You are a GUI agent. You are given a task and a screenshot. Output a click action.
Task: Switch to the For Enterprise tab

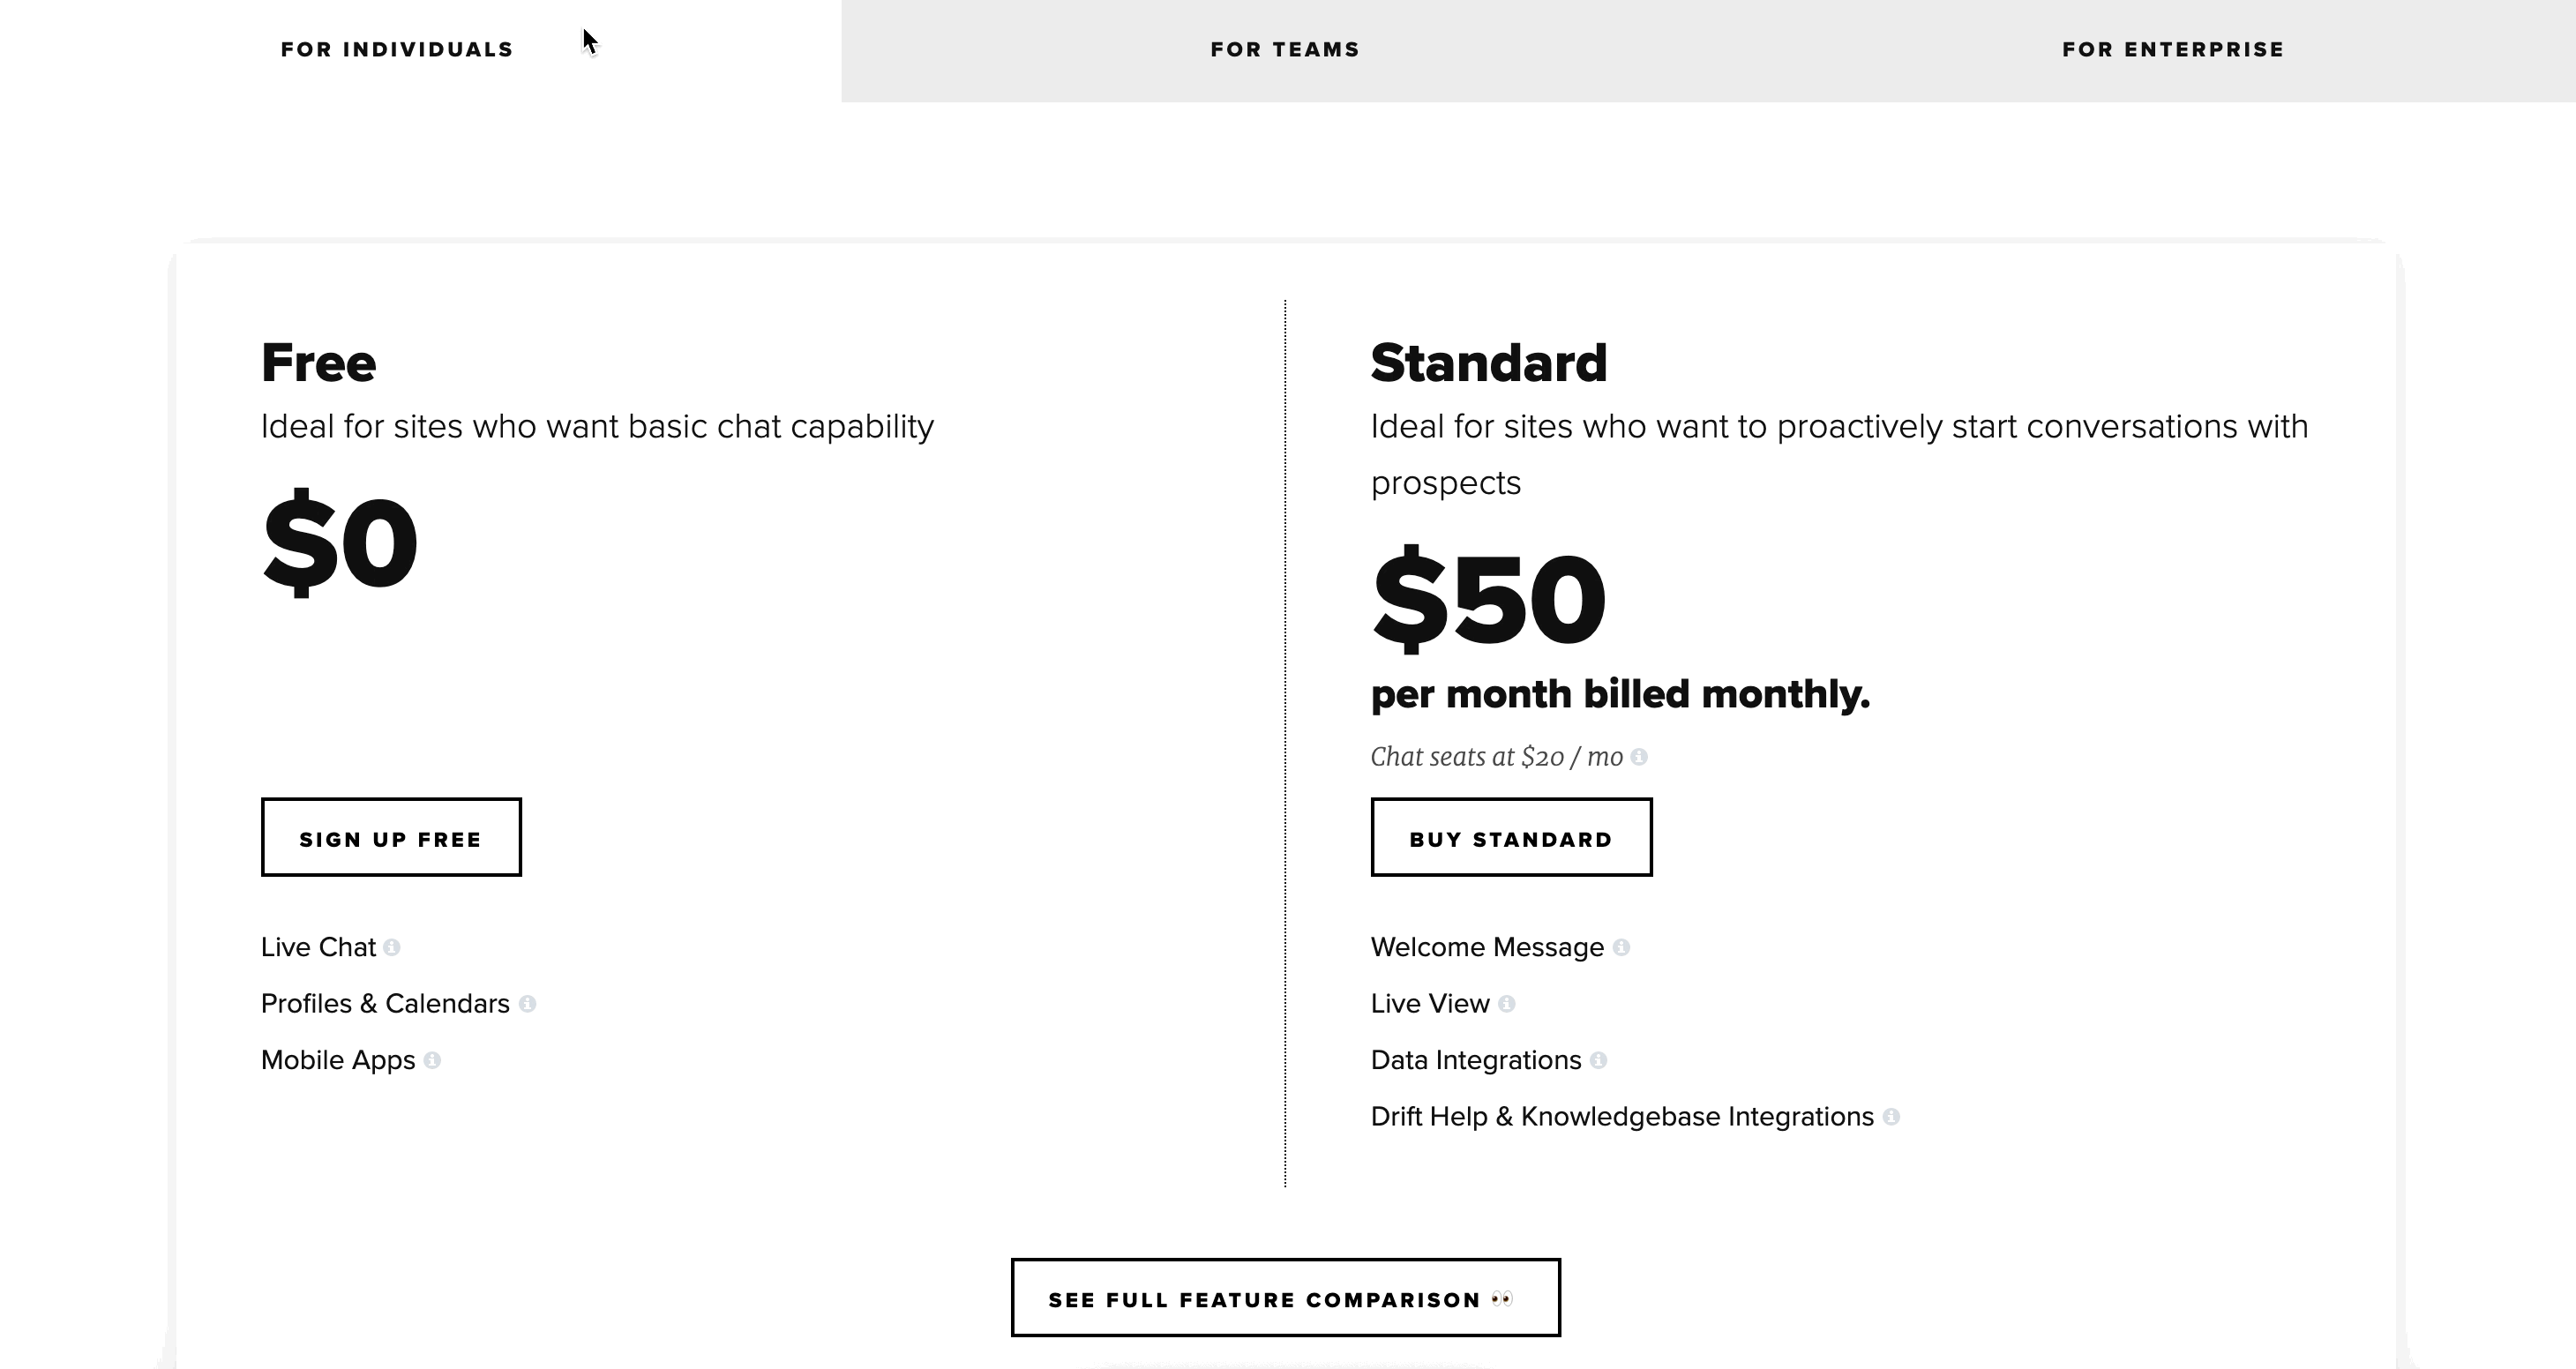(x=2173, y=50)
